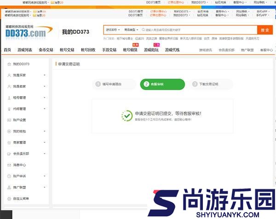Click hot search link 天涯明月刀
This screenshot has width=276, height=219.
click(x=253, y=39)
